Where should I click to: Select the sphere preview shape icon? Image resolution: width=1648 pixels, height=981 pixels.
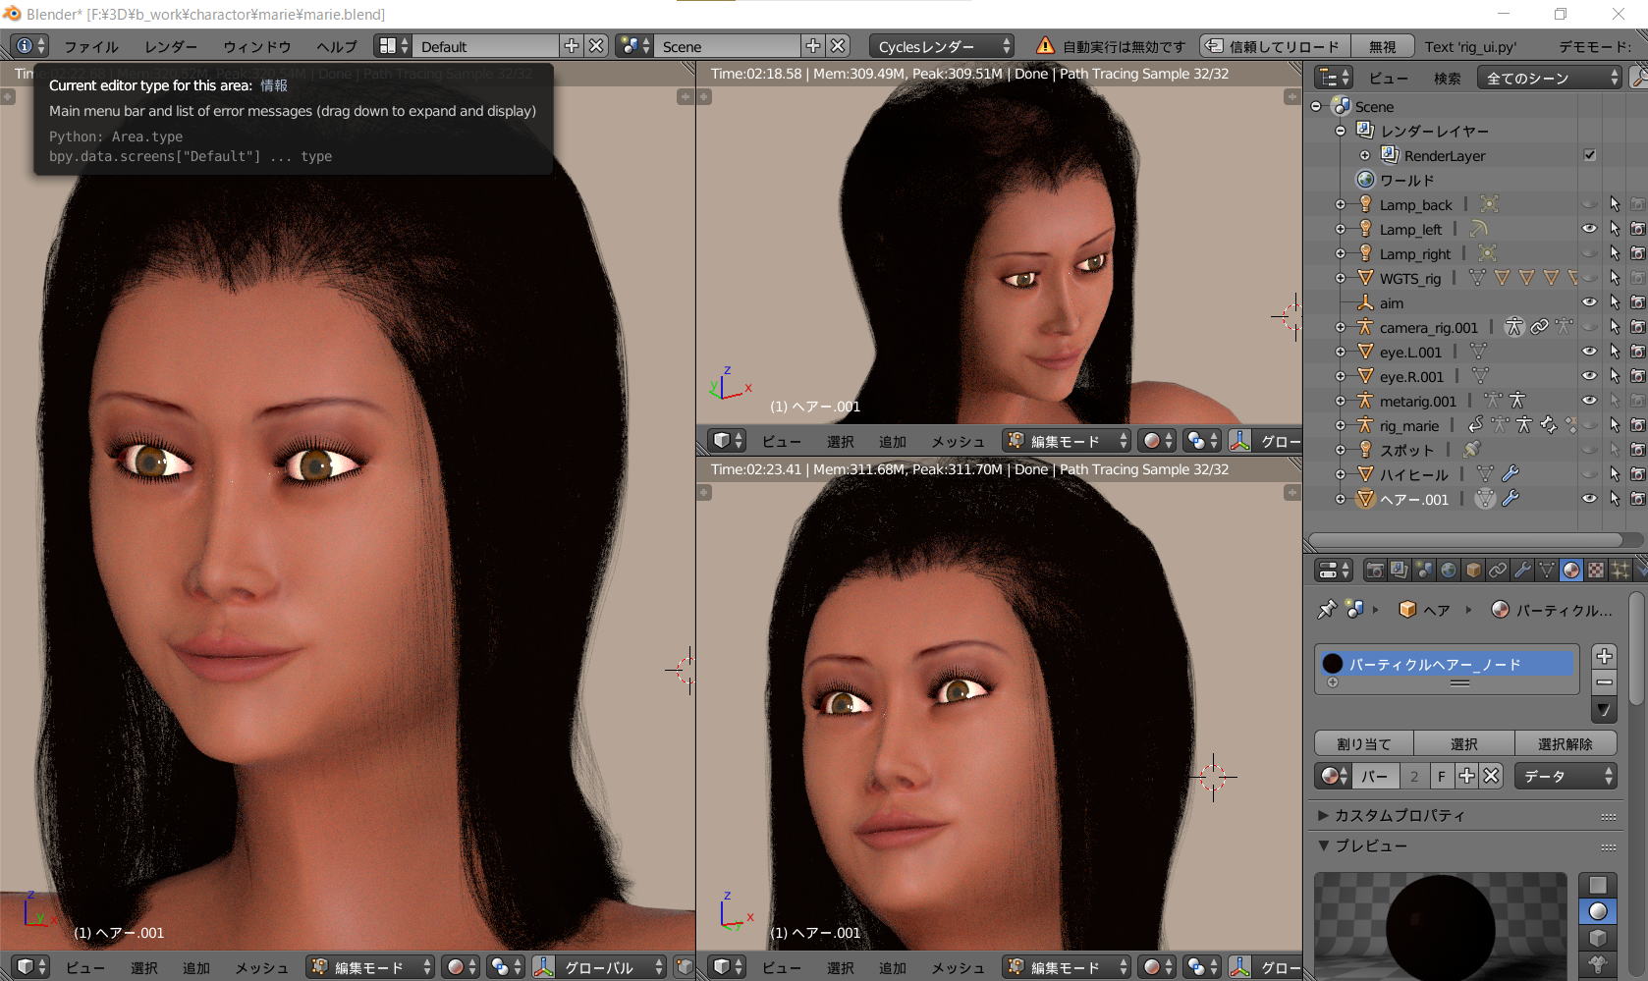tap(1598, 911)
